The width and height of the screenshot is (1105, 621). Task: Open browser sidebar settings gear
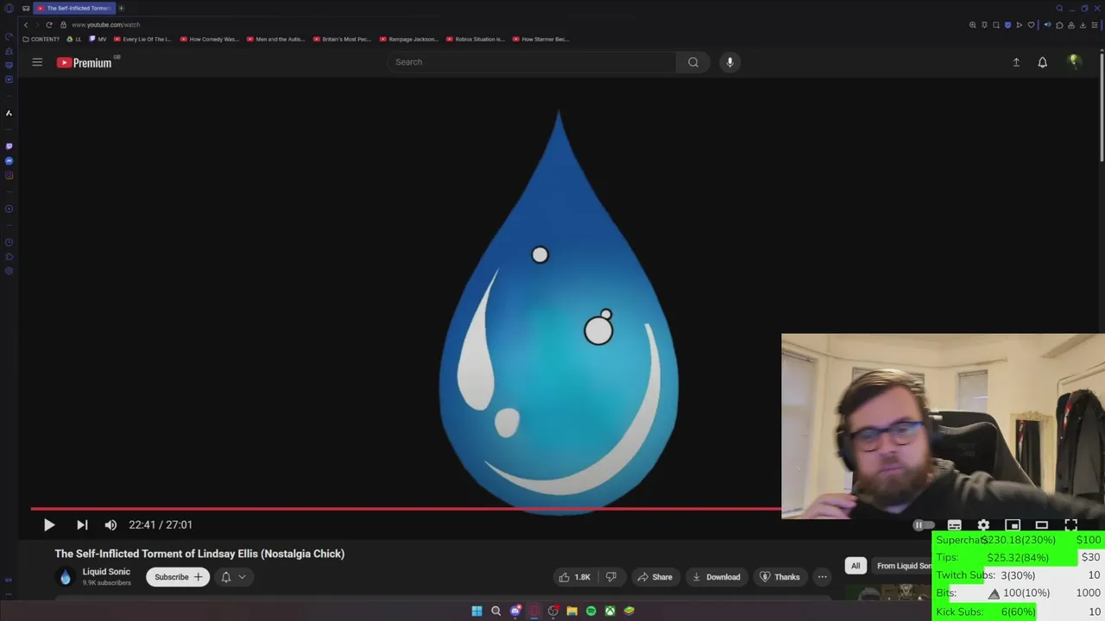pos(9,272)
